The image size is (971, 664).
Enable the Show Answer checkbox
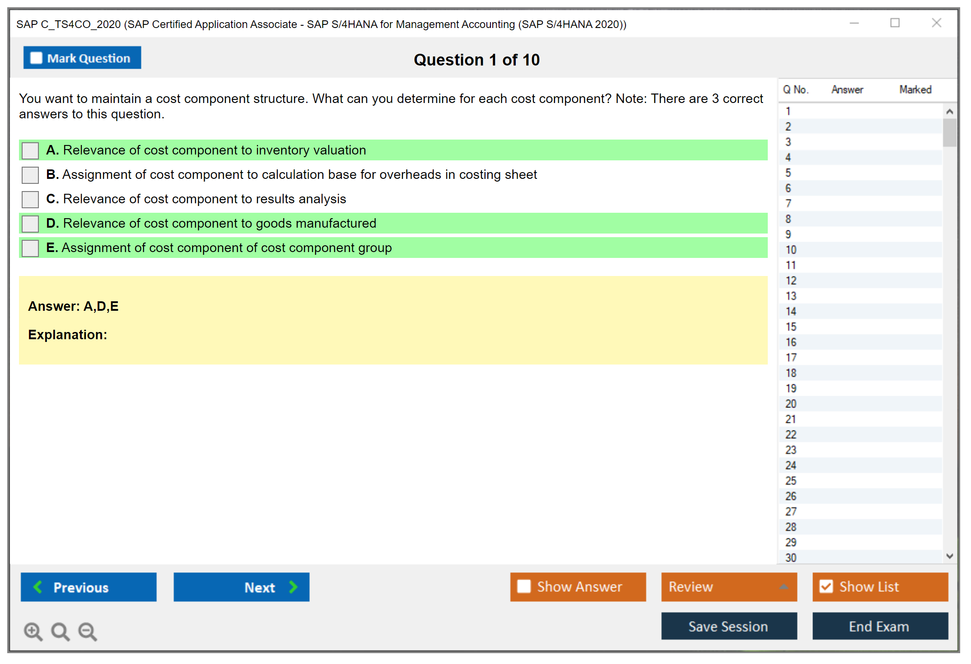click(524, 586)
